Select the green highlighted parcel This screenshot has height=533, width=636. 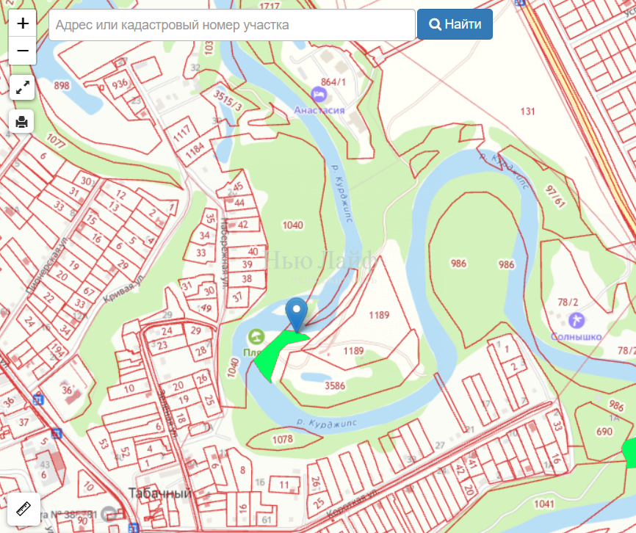279,352
